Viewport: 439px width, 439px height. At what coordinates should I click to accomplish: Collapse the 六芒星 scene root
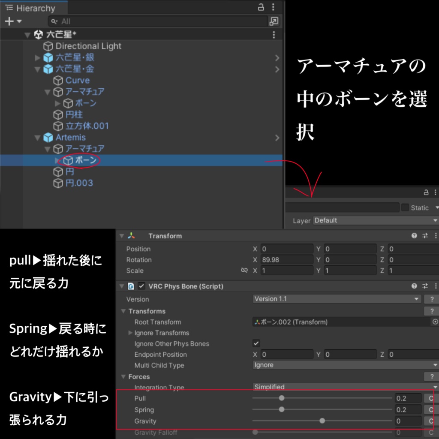click(27, 35)
